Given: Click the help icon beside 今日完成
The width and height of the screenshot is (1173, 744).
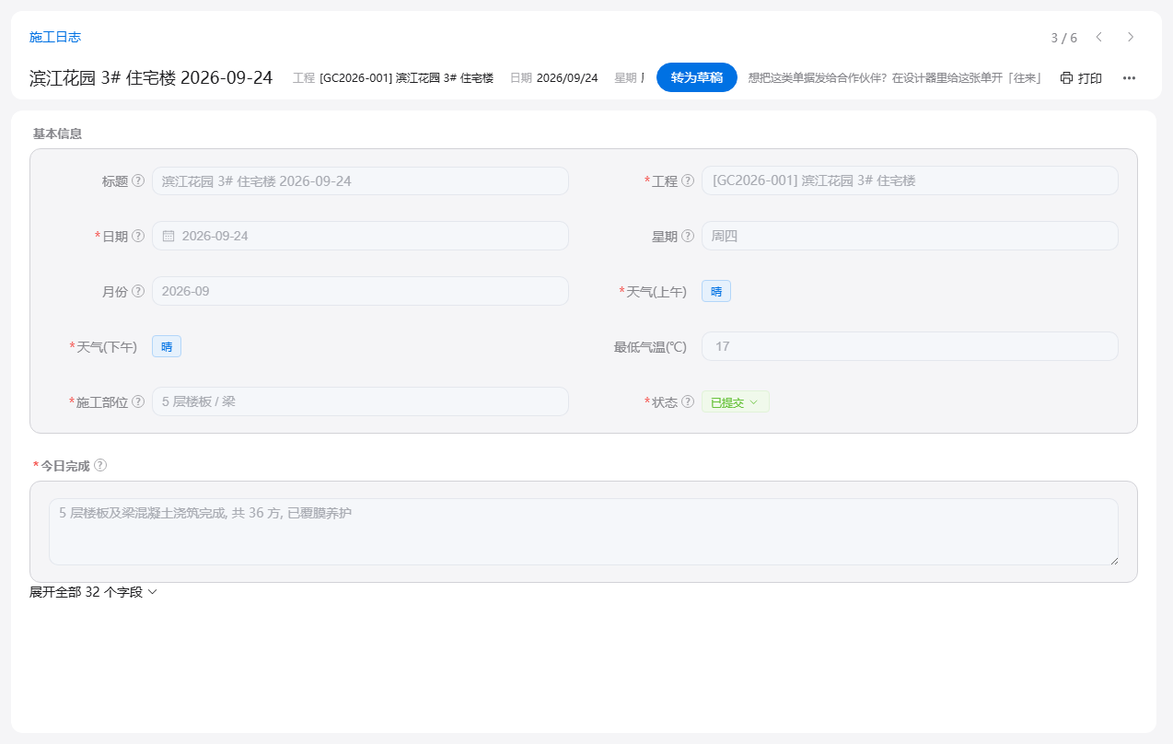Looking at the screenshot, I should click(100, 465).
